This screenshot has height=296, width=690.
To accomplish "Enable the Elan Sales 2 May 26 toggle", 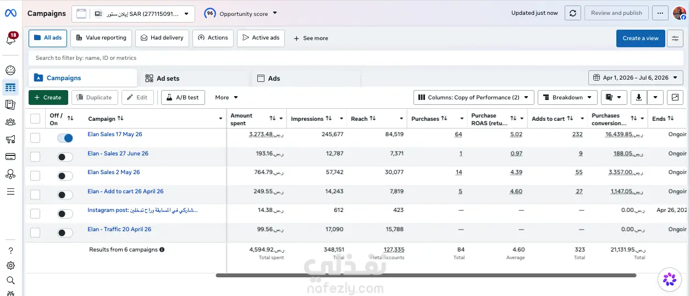I will [65, 176].
